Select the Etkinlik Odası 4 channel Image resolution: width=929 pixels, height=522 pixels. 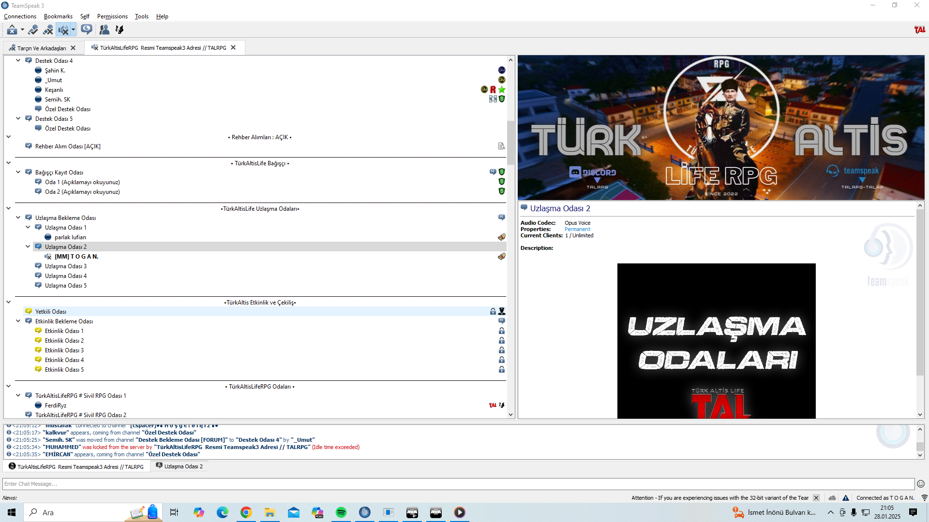(64, 360)
